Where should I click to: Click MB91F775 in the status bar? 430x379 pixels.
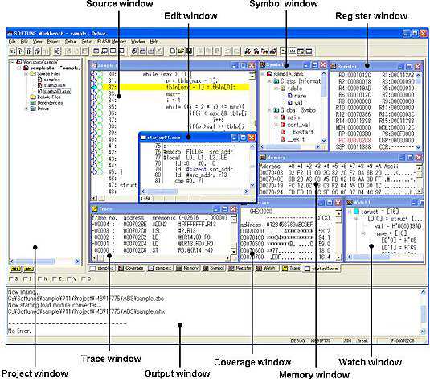click(321, 340)
